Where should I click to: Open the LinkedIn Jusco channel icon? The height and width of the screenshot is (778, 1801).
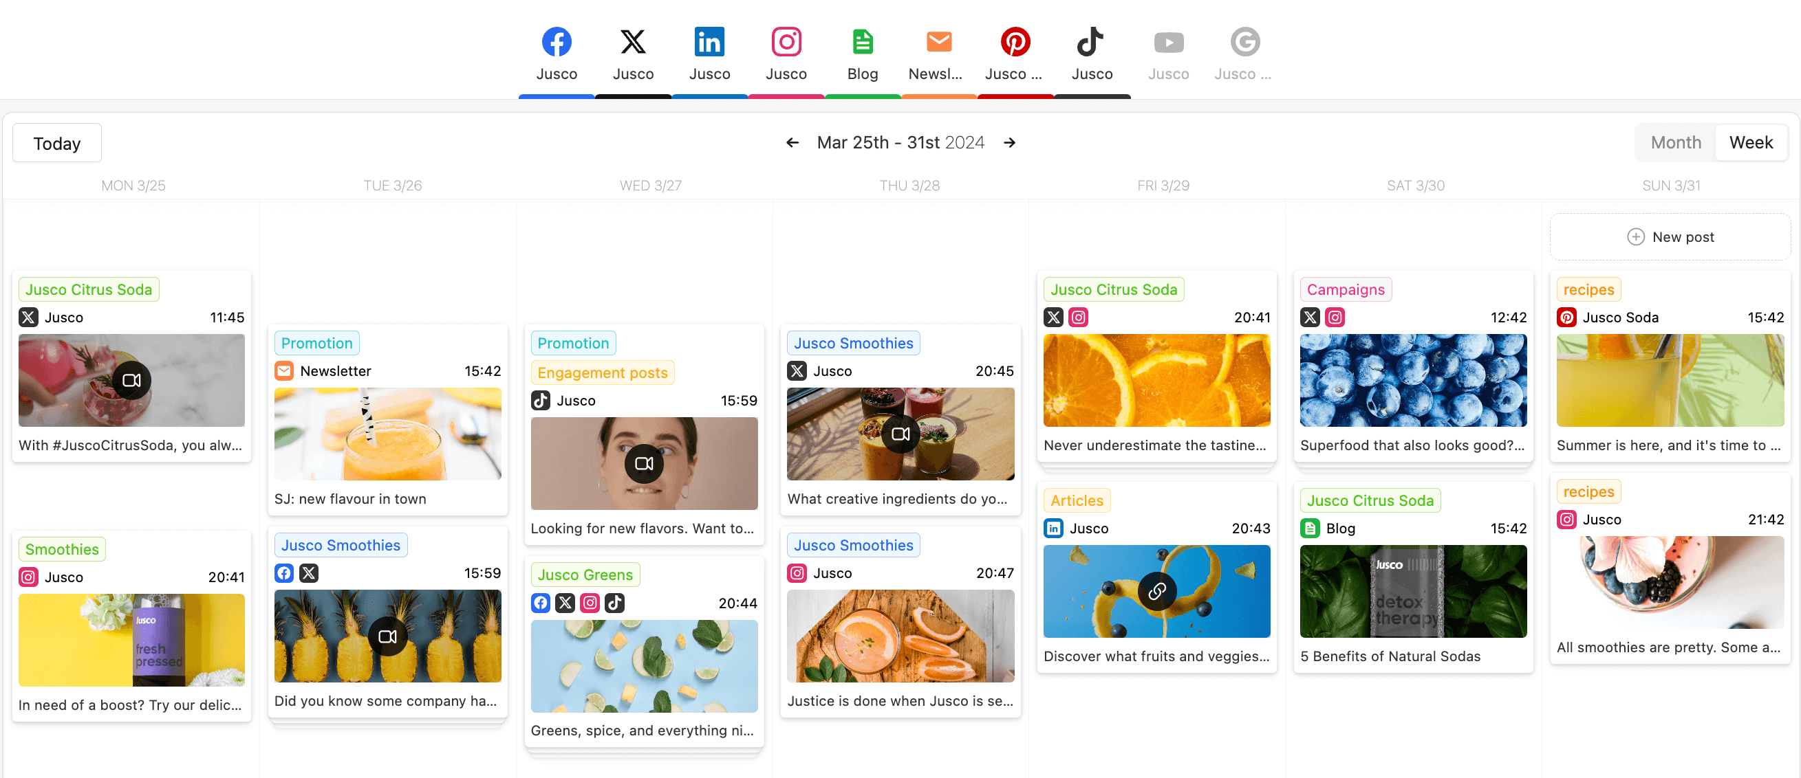click(x=709, y=41)
